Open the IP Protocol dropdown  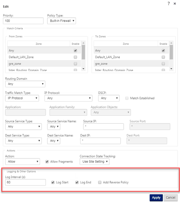[68, 98]
